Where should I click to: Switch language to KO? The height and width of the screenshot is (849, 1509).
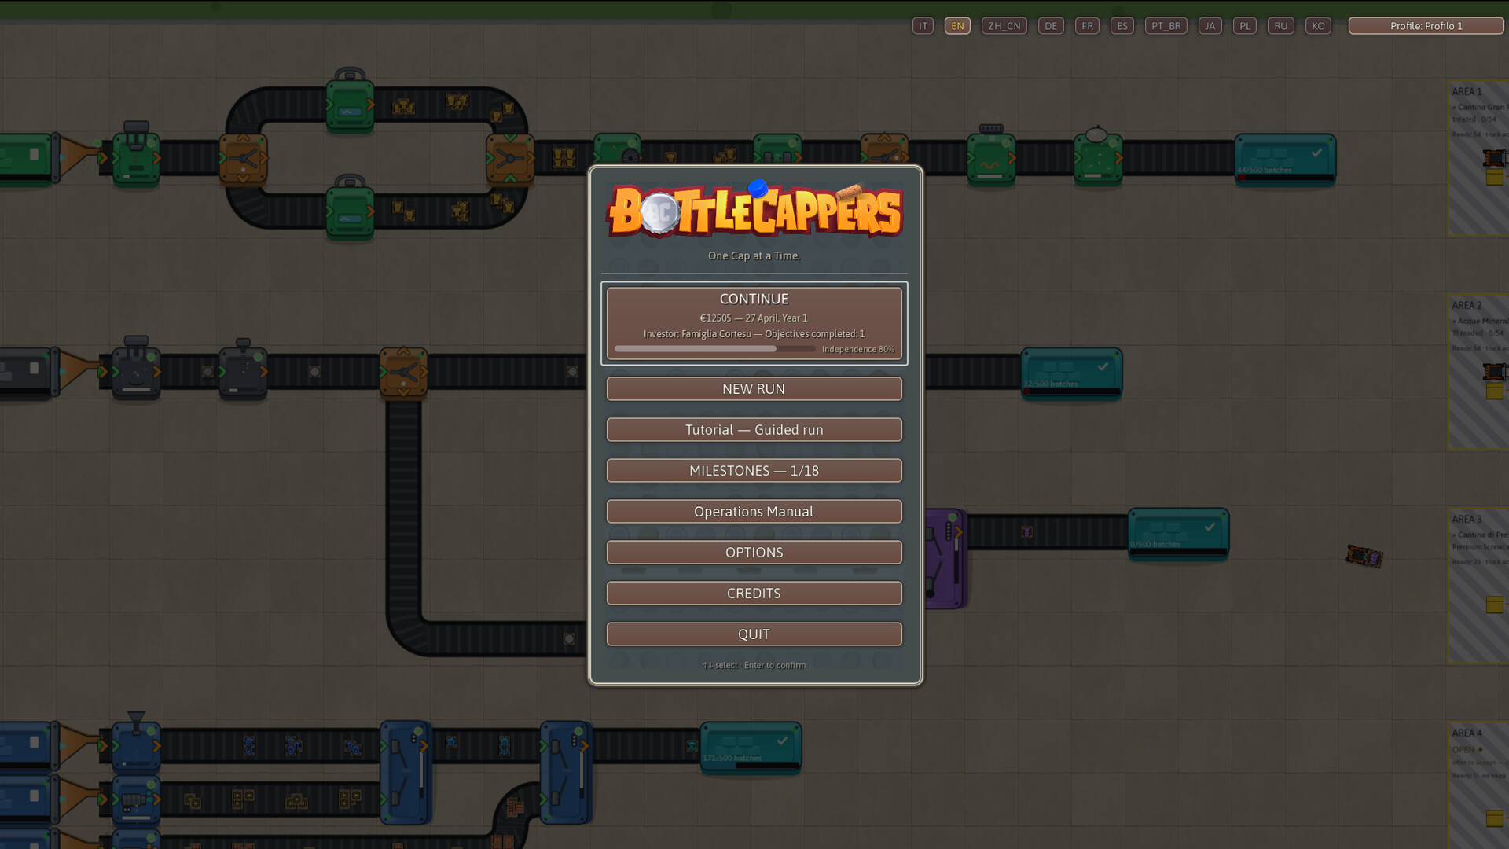tap(1318, 26)
